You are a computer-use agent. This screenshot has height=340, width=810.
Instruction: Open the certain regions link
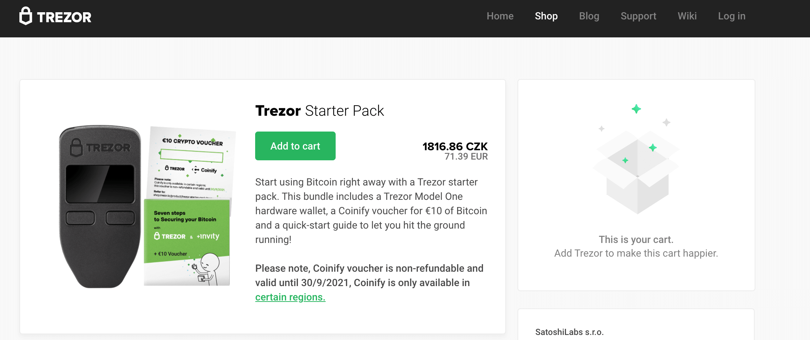coord(290,297)
